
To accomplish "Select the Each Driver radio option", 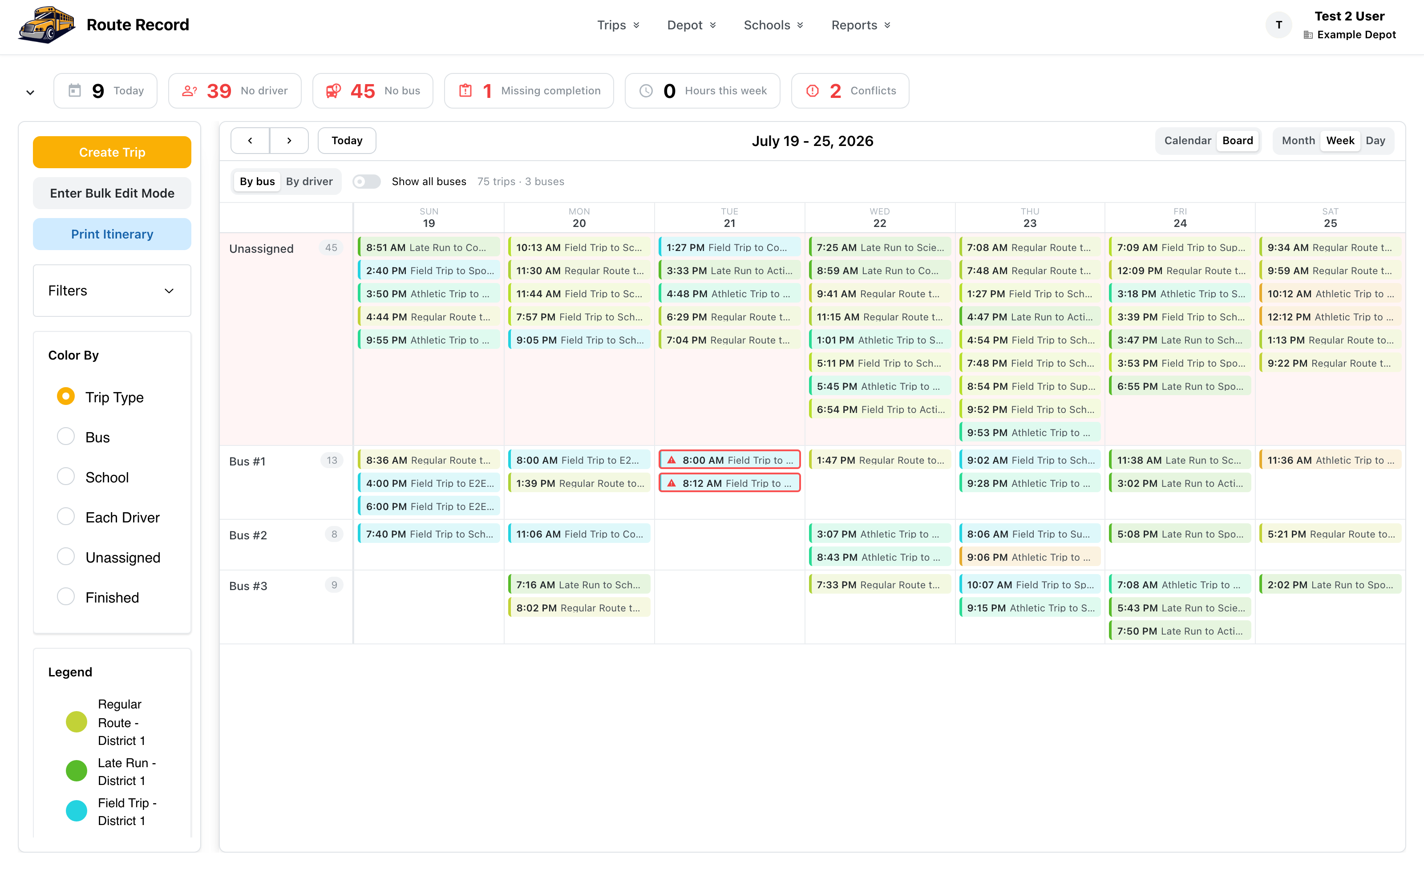I will 66,517.
